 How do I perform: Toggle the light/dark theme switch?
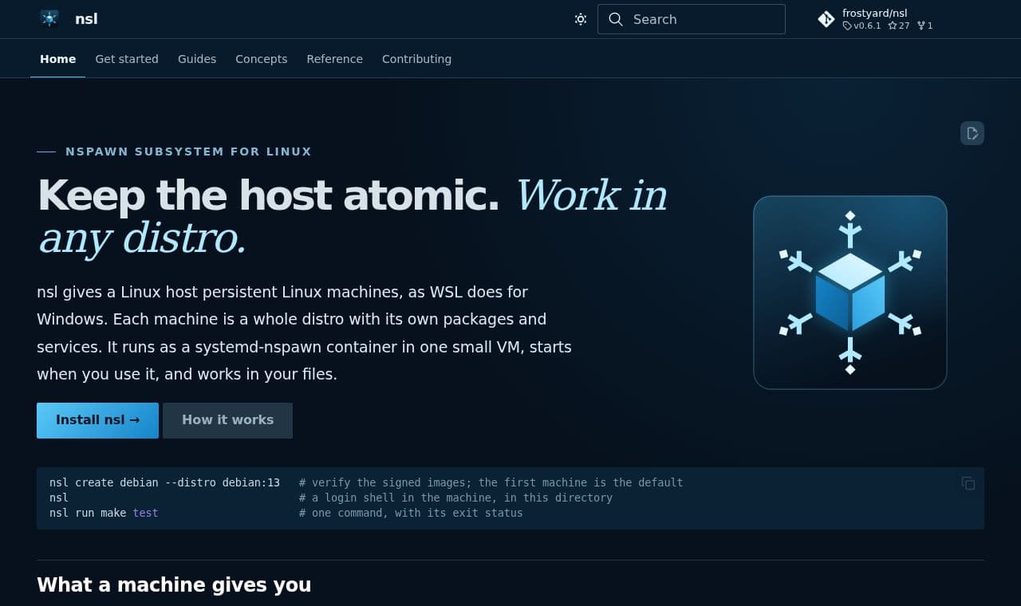[x=581, y=19]
